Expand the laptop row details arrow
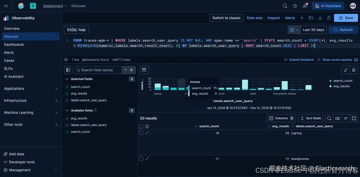 [147, 133]
